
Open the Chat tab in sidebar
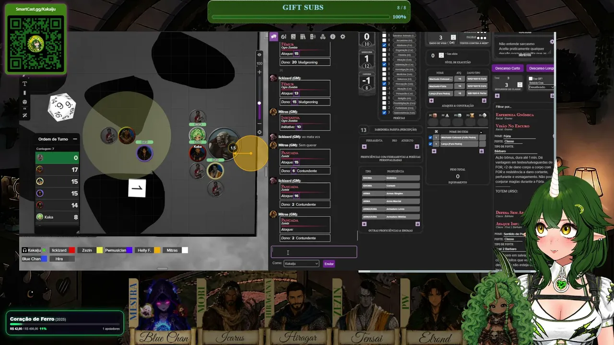pos(273,36)
